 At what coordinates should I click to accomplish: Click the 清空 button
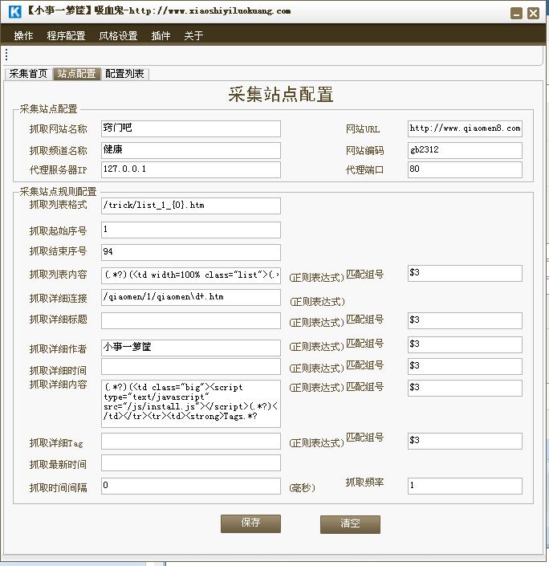(x=350, y=524)
